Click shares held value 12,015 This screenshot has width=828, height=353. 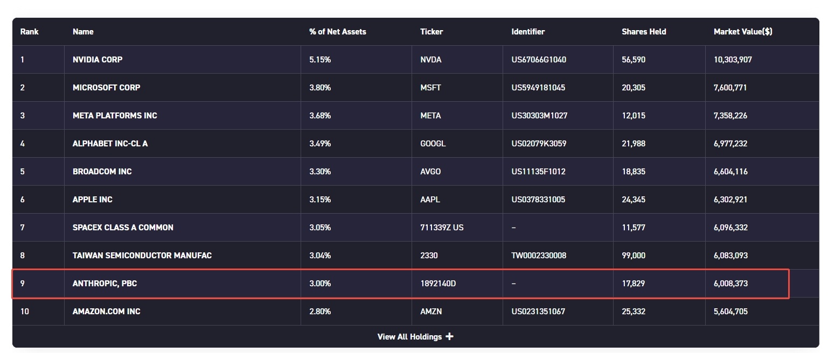(x=634, y=116)
